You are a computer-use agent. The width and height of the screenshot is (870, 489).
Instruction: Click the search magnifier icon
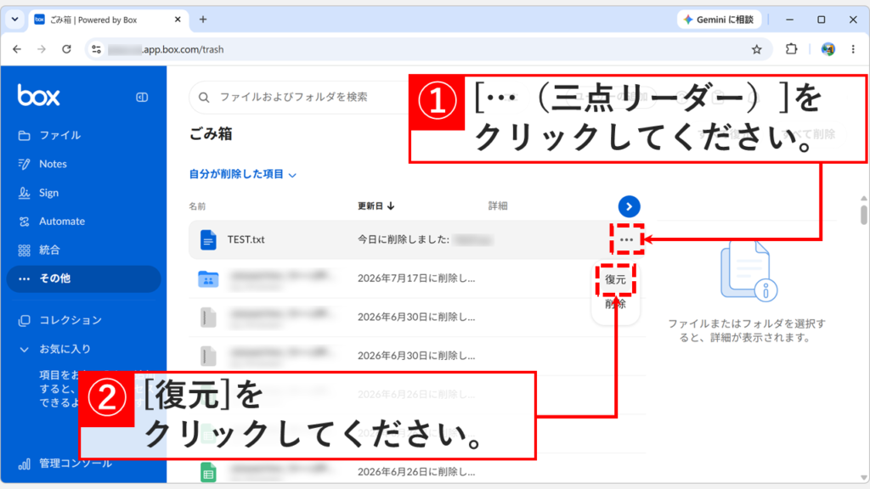click(x=204, y=98)
